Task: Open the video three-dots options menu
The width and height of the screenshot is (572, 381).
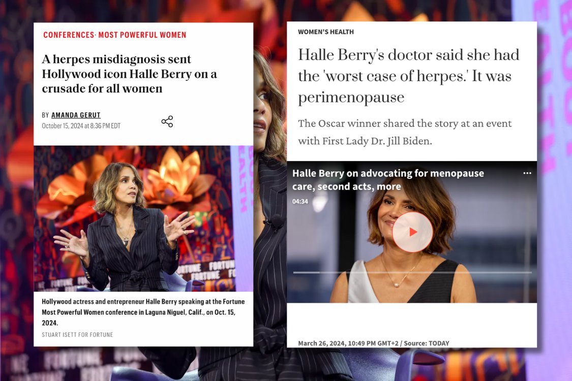Action: click(x=527, y=173)
